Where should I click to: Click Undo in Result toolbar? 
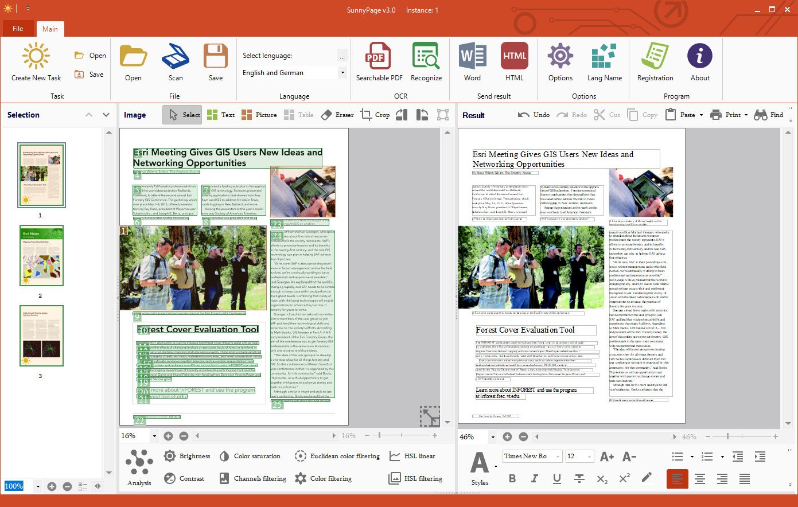tap(534, 115)
